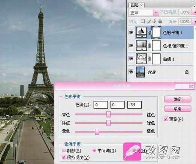Image resolution: width=196 pixels, height=164 pixels.
Task: Confirm with the 确定 button
Action: [x=178, y=99]
